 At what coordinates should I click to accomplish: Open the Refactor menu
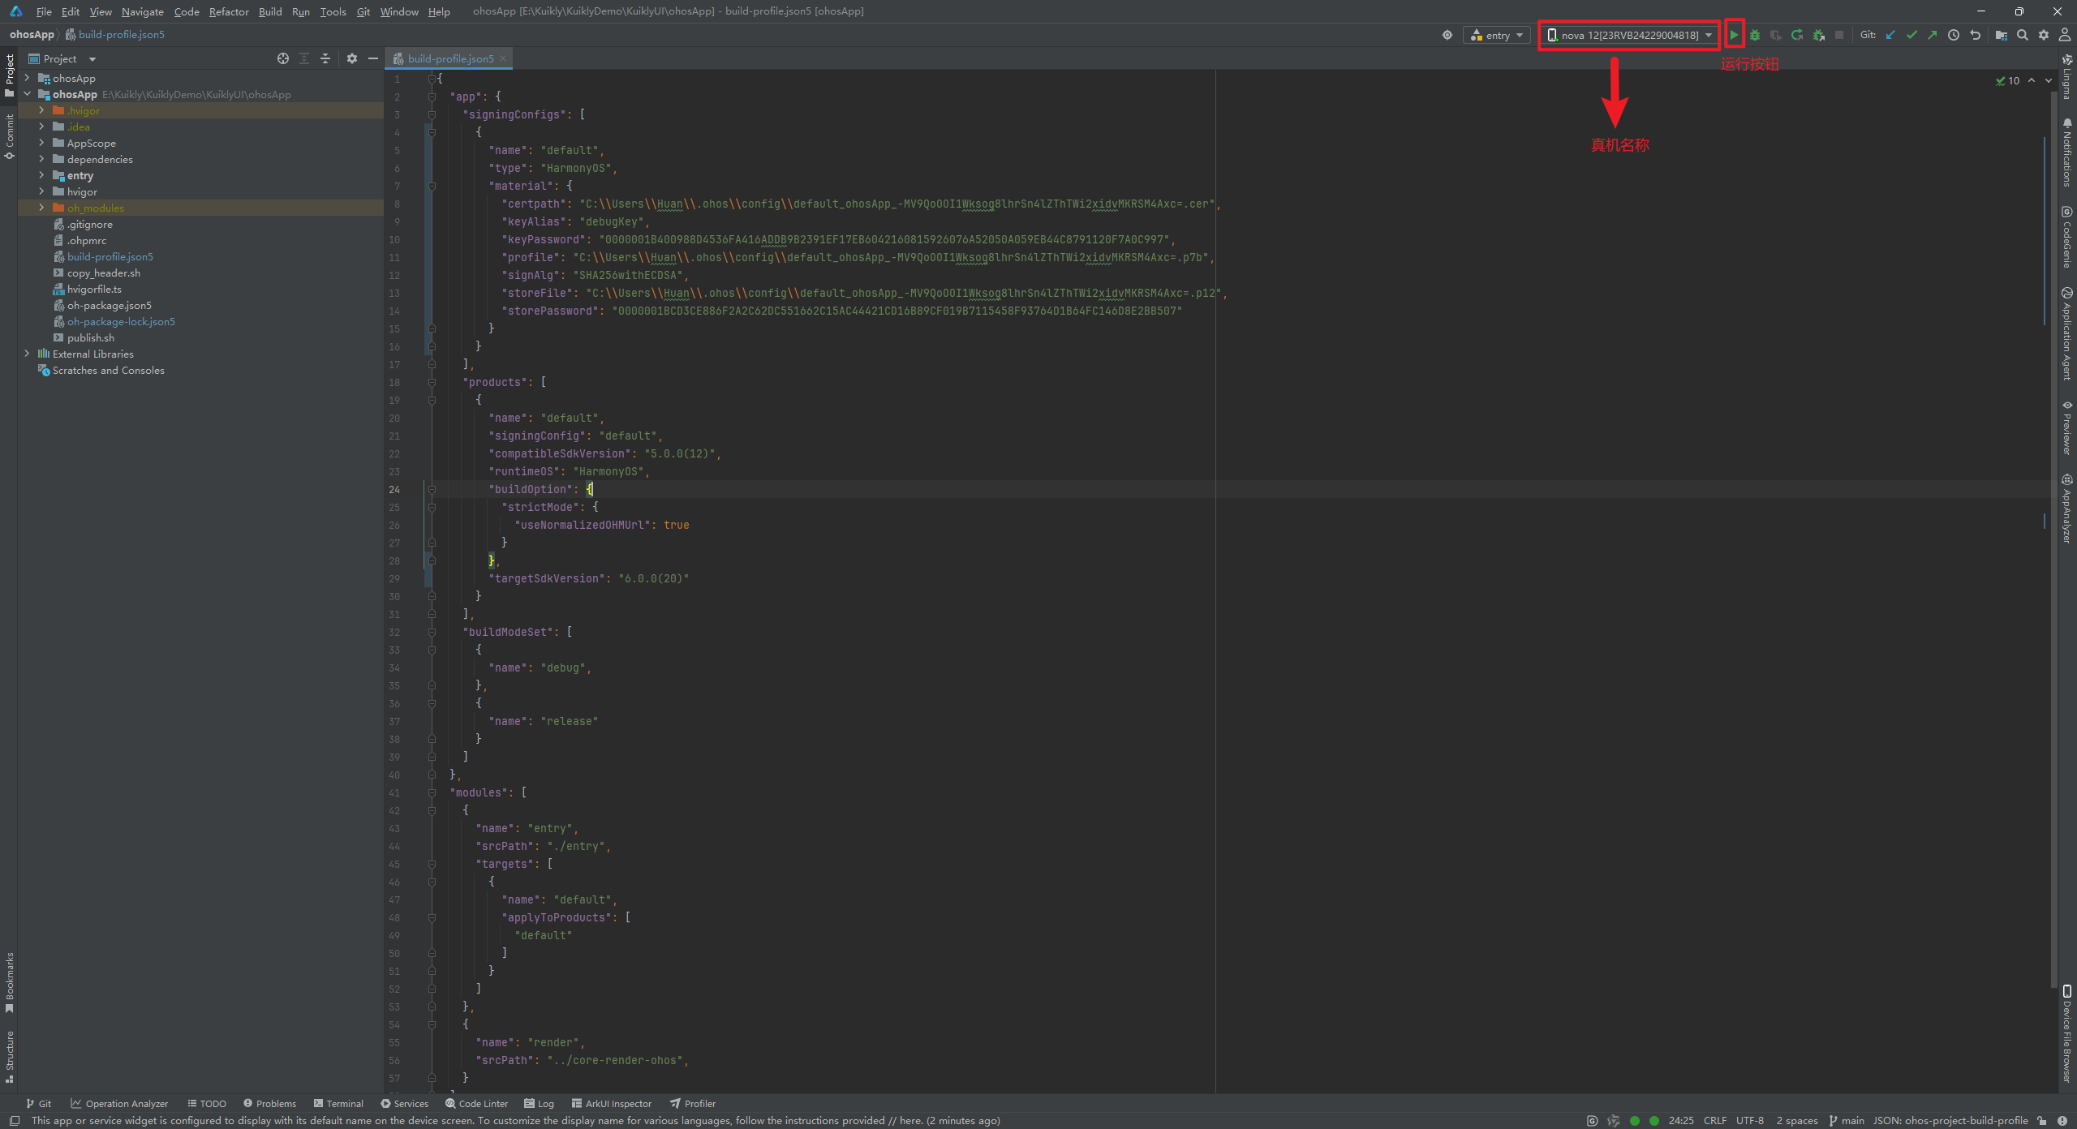(x=228, y=11)
